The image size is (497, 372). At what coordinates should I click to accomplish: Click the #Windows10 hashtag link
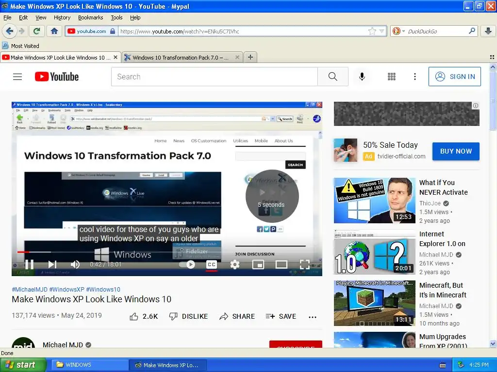point(103,290)
